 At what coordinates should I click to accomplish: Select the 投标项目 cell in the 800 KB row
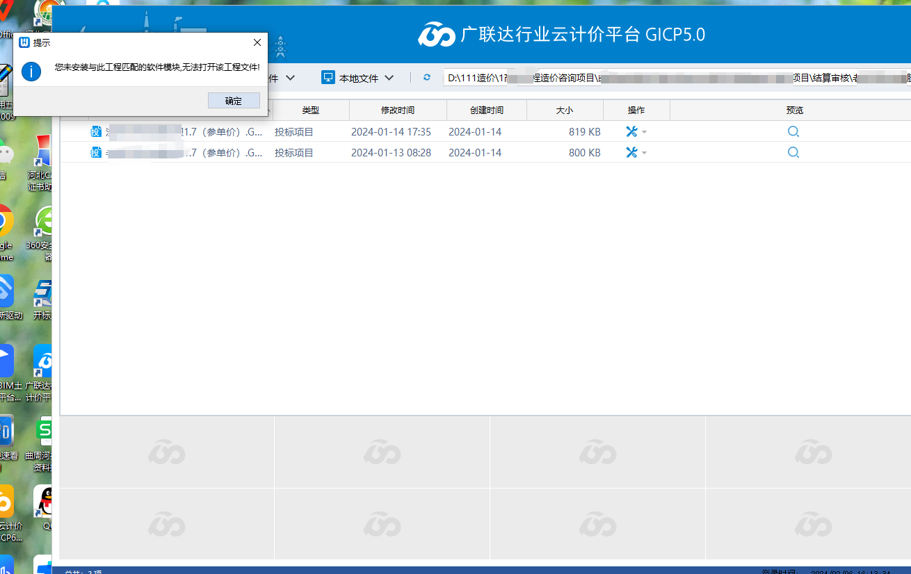point(294,152)
